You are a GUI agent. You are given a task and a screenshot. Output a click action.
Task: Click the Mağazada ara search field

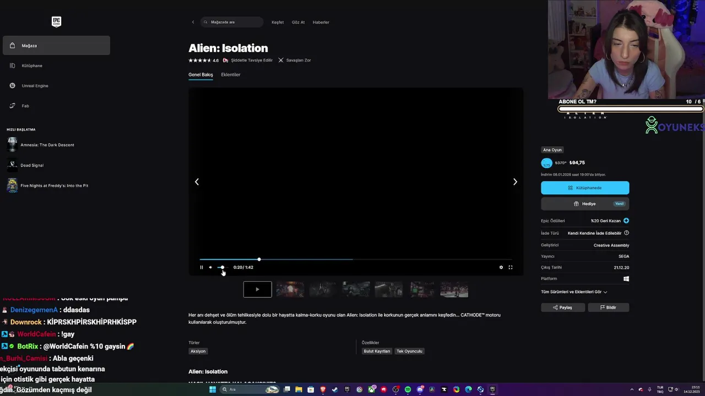[x=232, y=22]
